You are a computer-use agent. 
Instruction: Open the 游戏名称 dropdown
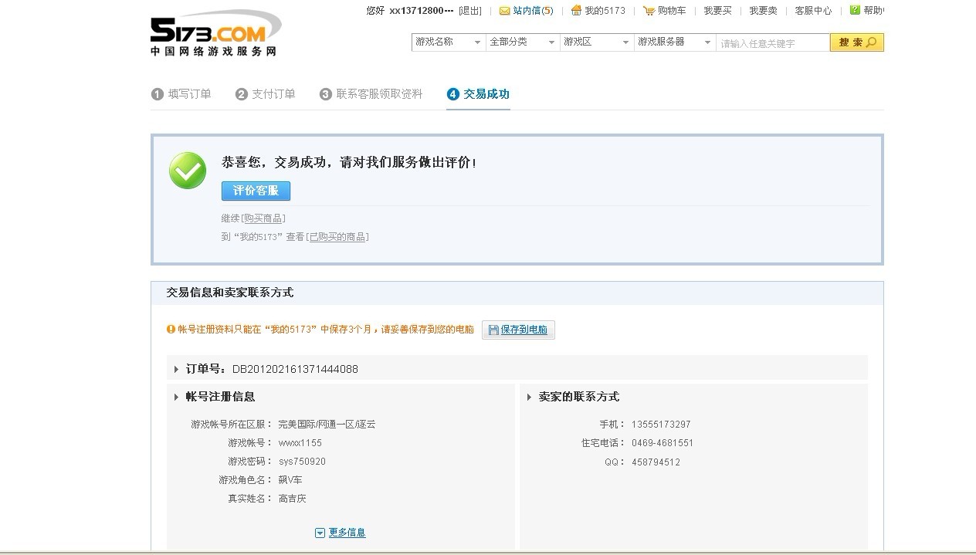[448, 42]
